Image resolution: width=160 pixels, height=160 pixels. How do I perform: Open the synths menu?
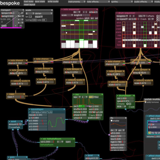click(x=122, y=2)
